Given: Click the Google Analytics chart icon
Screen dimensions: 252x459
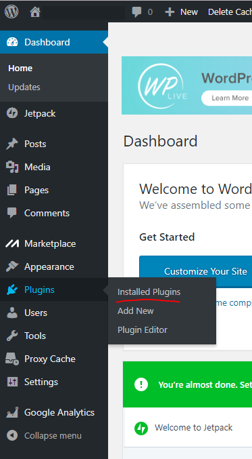Looking at the screenshot, I should (x=12, y=413).
